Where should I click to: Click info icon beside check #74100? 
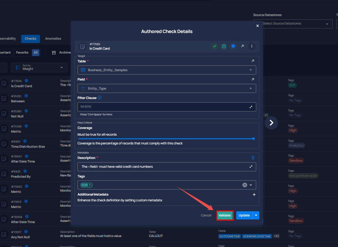pyautogui.click(x=26, y=126)
